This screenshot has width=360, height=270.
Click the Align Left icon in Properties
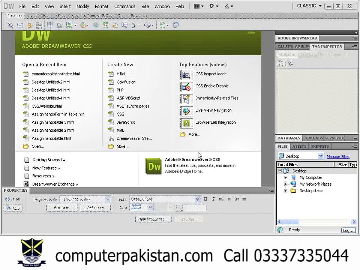pyautogui.click(x=221, y=199)
